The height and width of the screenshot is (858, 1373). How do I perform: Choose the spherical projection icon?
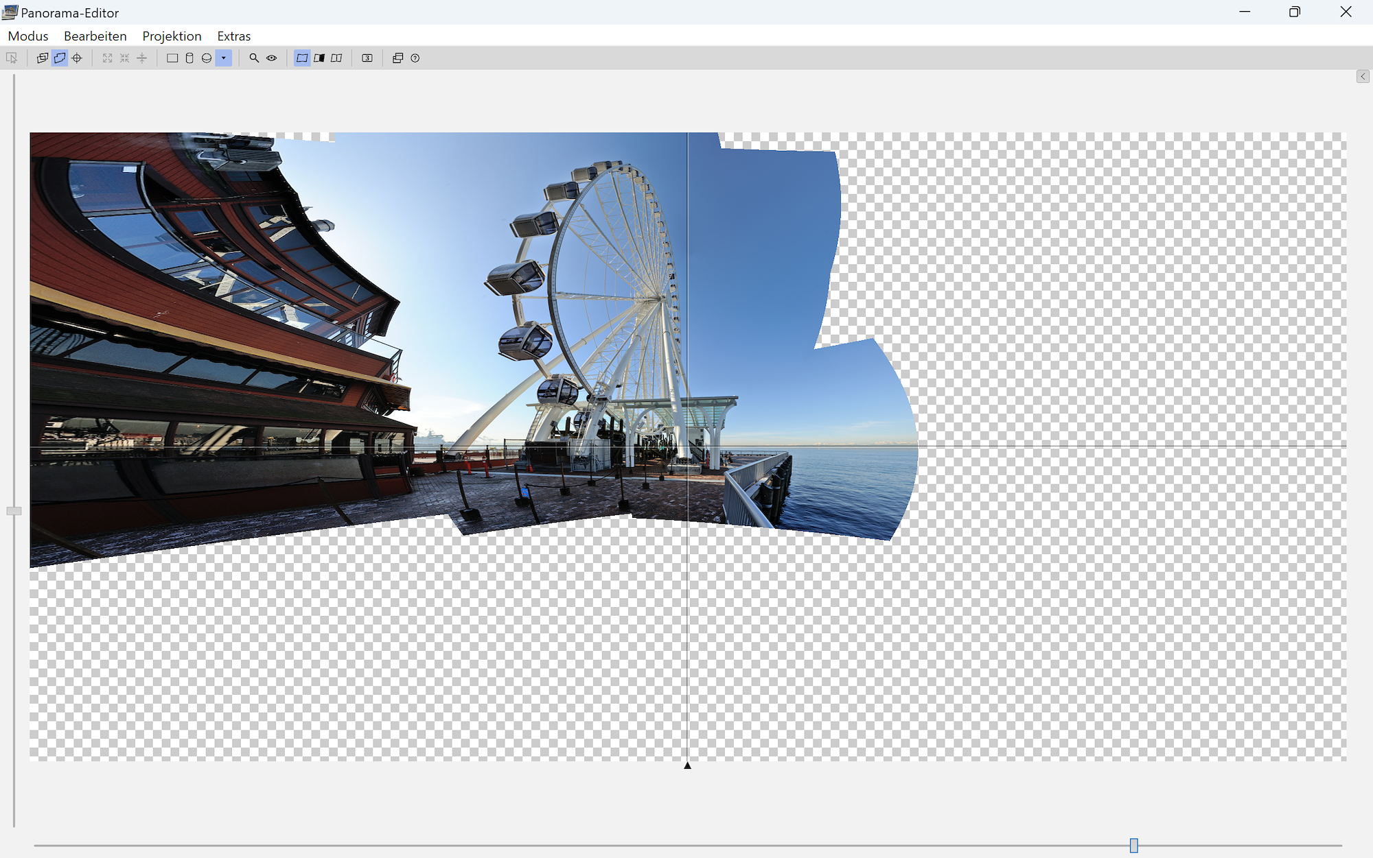point(207,58)
